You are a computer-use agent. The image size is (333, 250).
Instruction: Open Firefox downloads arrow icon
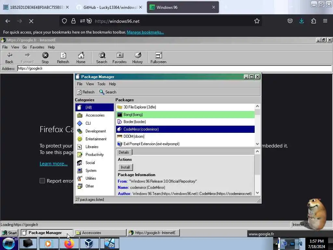pyautogui.click(x=301, y=21)
